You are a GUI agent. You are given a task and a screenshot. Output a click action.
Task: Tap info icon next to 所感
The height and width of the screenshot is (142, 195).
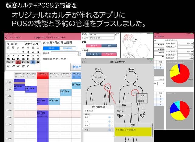[x=109, y=130]
